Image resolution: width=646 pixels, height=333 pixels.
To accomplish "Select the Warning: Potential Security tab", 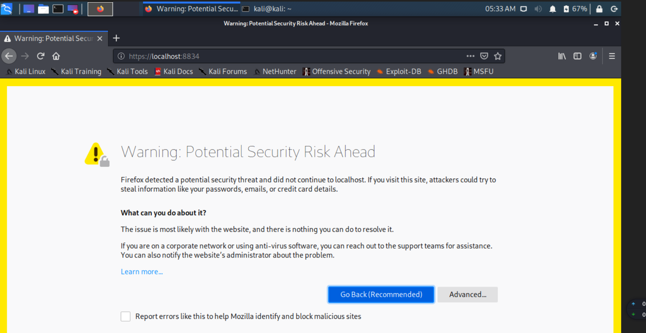I will click(53, 39).
